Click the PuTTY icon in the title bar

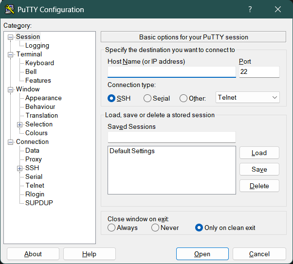pos(10,9)
